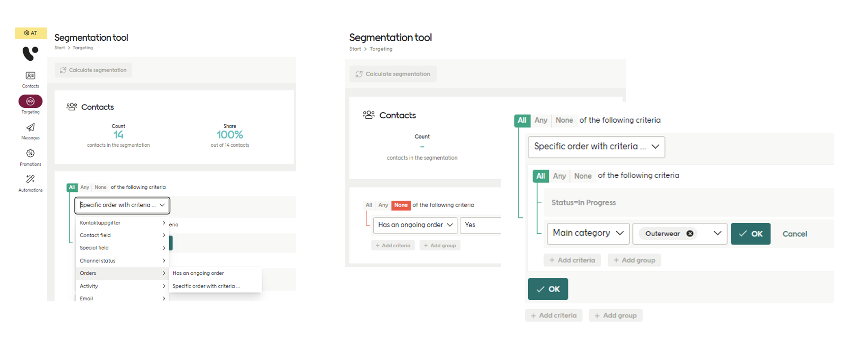Select Any beside the All toggle above the Orders menu
This screenshot has width=846, height=345.
tap(85, 187)
